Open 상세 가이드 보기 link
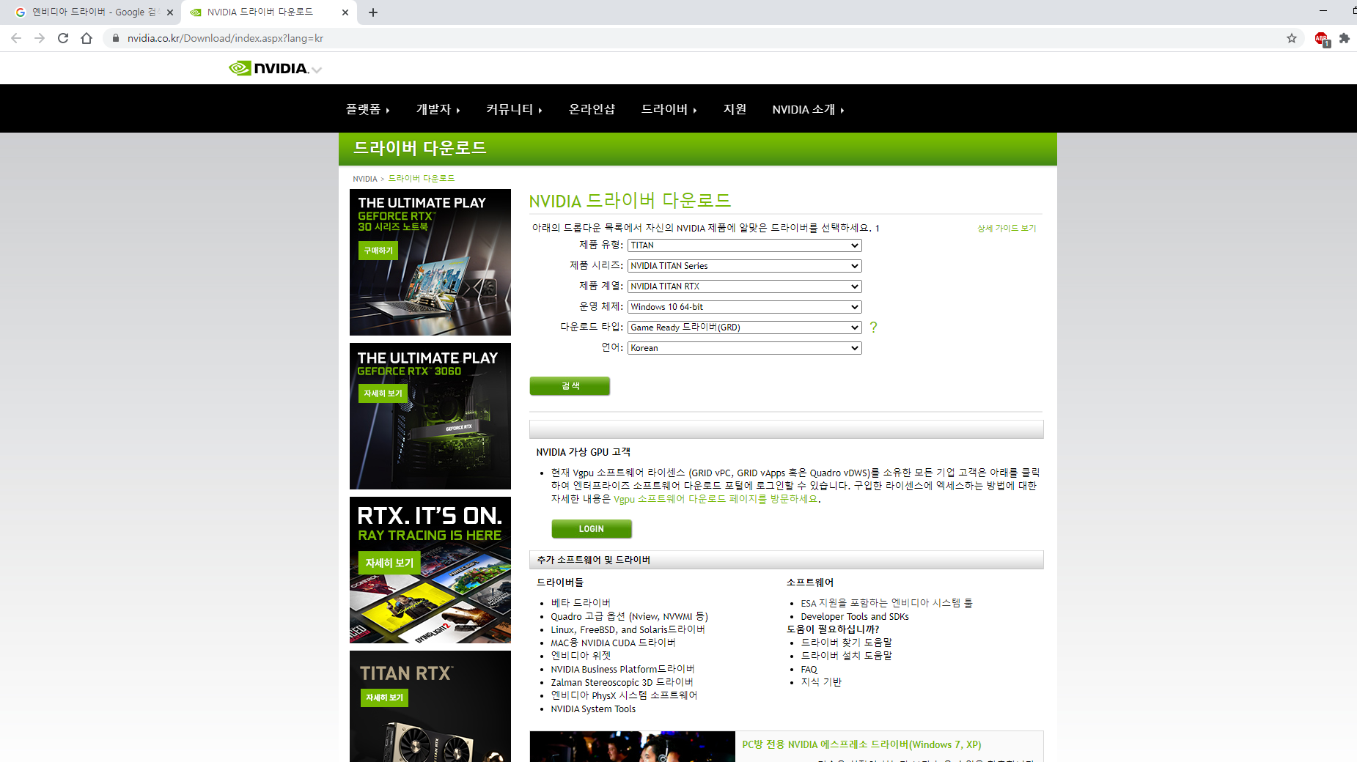Screen dimensions: 1357x762 pos(1007,229)
